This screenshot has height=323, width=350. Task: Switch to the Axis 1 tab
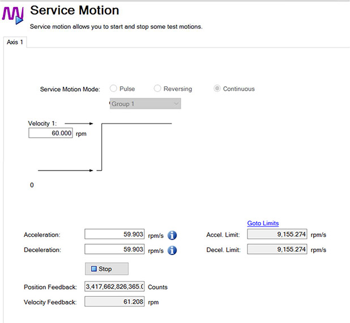[15, 42]
